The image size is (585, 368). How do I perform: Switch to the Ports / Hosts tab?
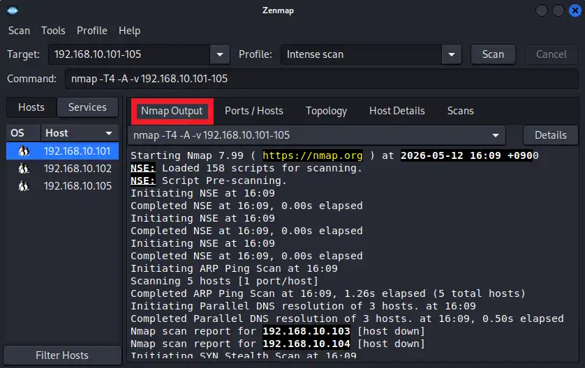pos(253,111)
